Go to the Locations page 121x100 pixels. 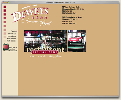12,36
